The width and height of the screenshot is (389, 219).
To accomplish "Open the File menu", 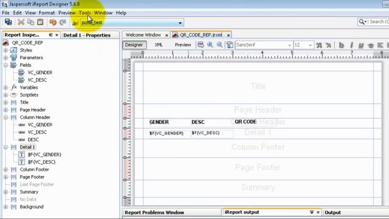I will coord(5,13).
